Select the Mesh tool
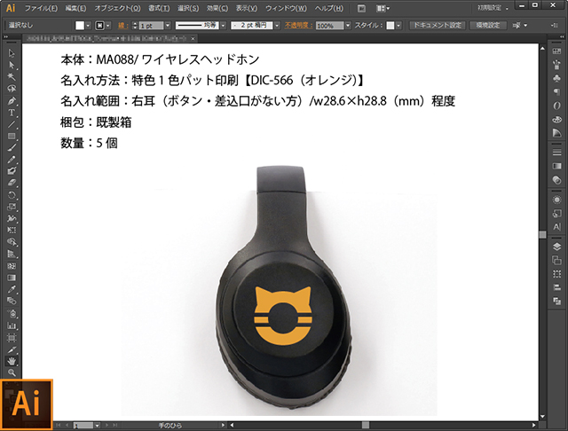Image resolution: width=568 pixels, height=431 pixels. pyautogui.click(x=12, y=266)
